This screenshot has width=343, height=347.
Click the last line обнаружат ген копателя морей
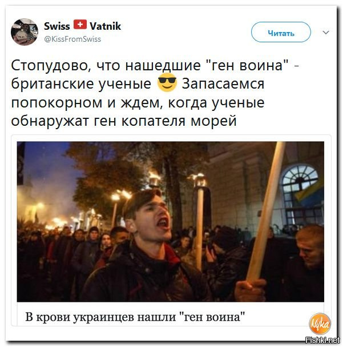(124, 121)
